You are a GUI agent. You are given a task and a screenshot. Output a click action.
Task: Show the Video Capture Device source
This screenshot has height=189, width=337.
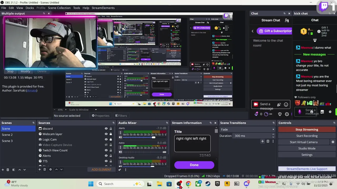(106, 145)
